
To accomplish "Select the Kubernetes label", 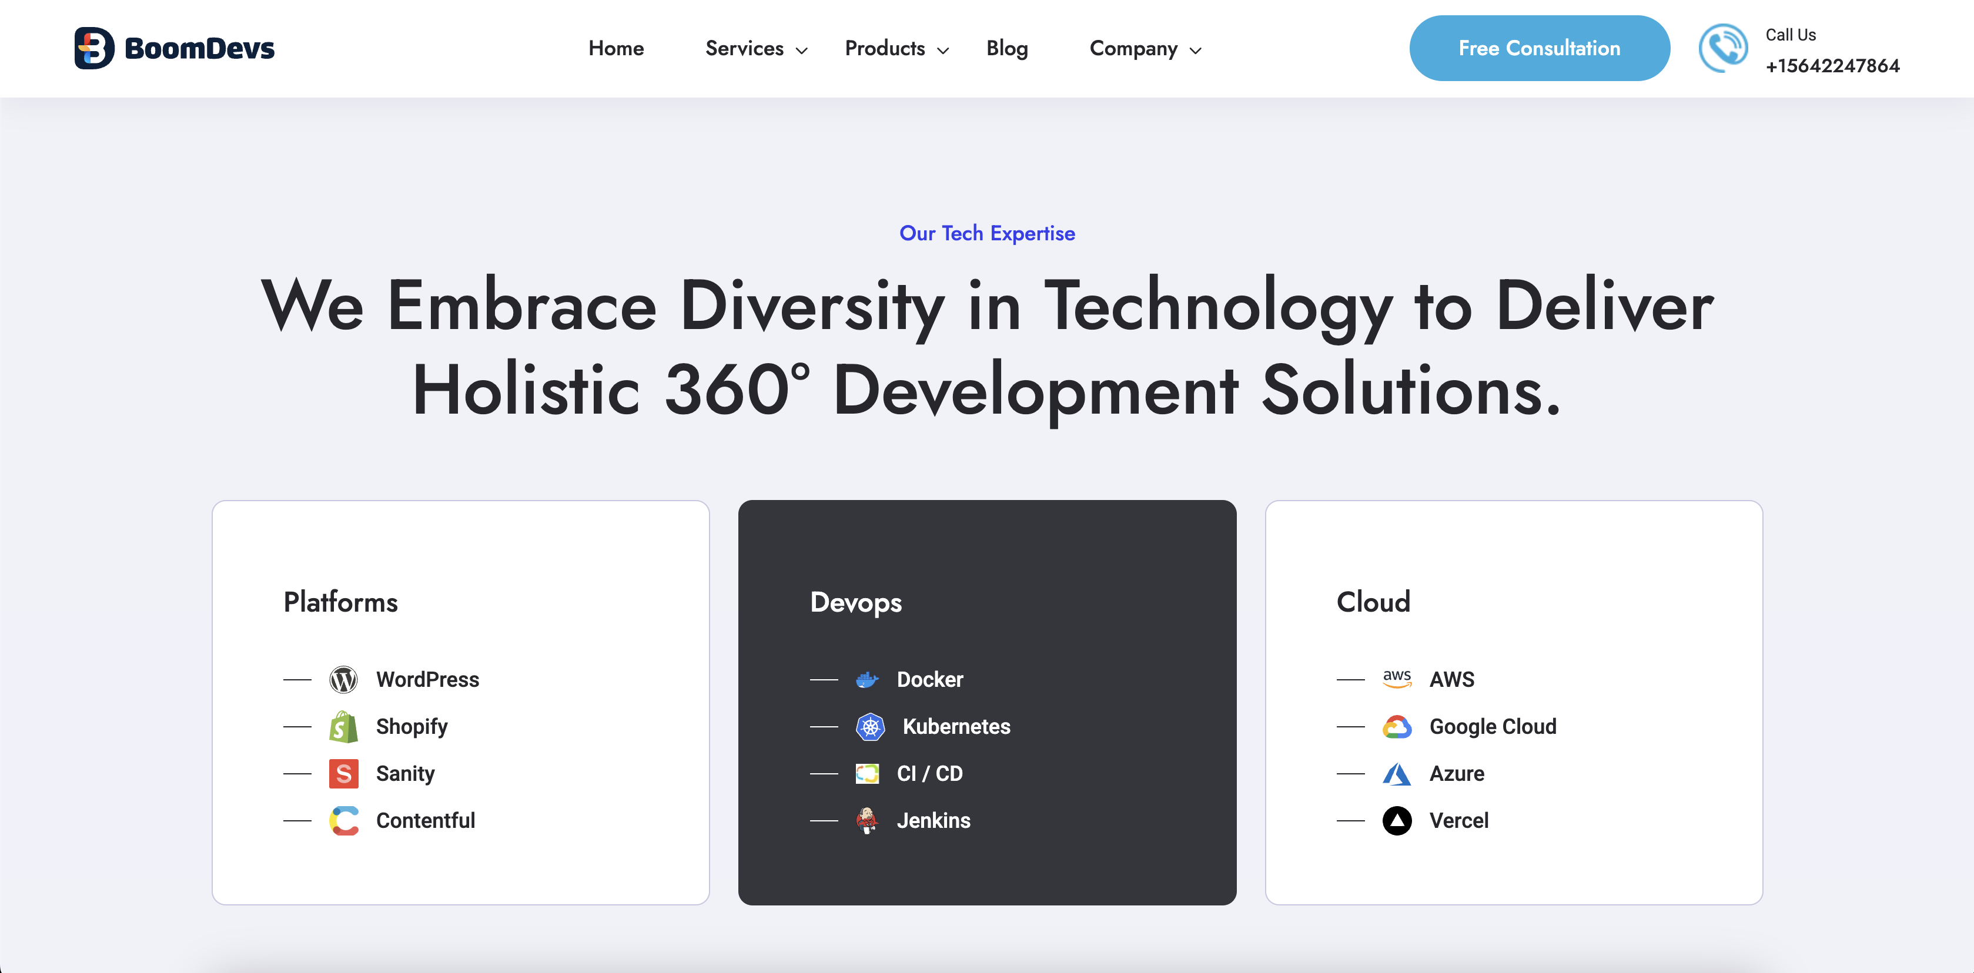I will (956, 726).
